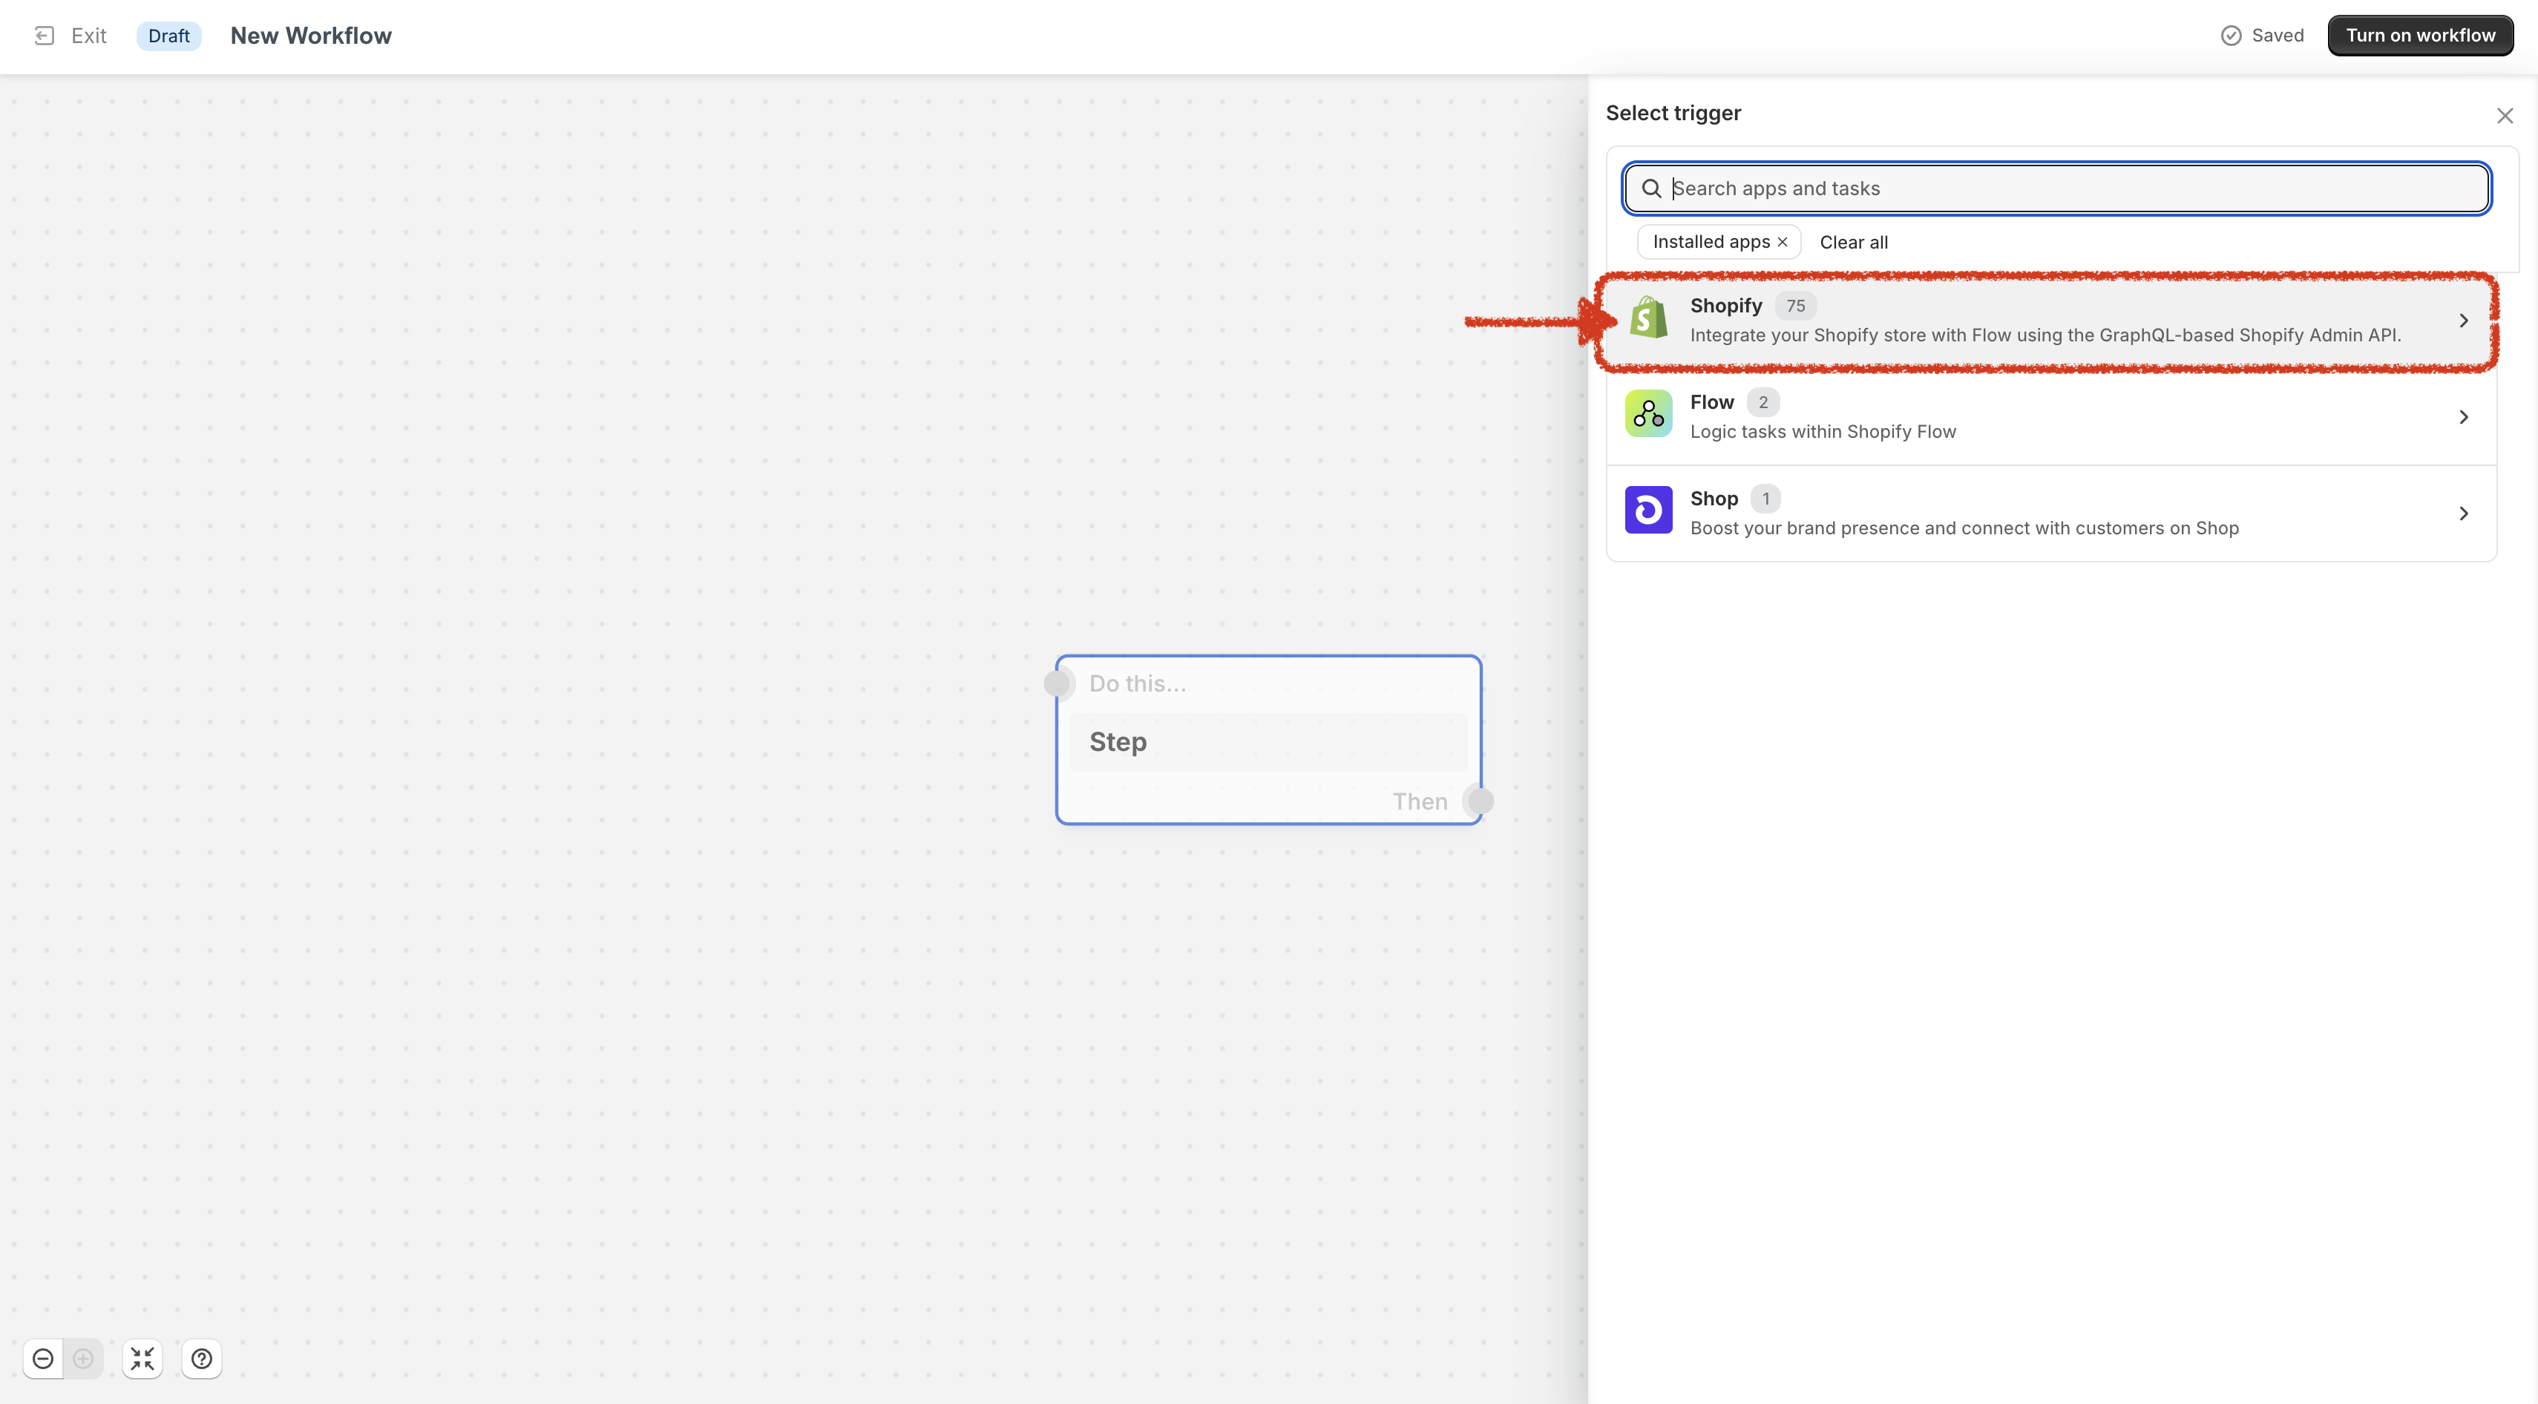2538x1404 pixels.
Task: Open the help question mark icon
Action: click(x=202, y=1359)
